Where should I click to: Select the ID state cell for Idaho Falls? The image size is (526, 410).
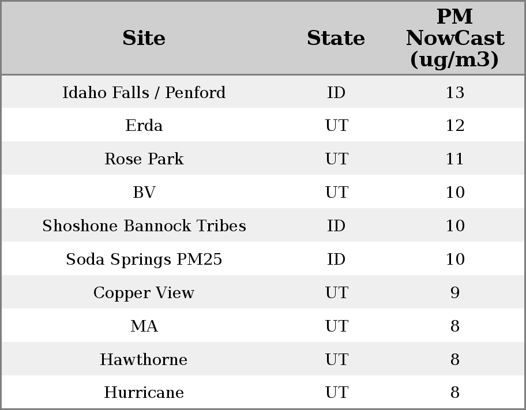click(x=336, y=92)
